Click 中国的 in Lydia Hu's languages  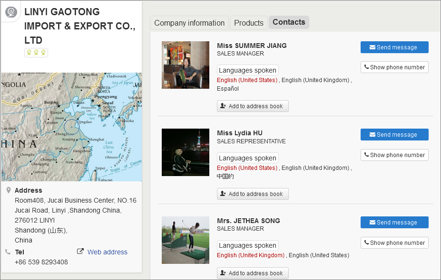[225, 177]
